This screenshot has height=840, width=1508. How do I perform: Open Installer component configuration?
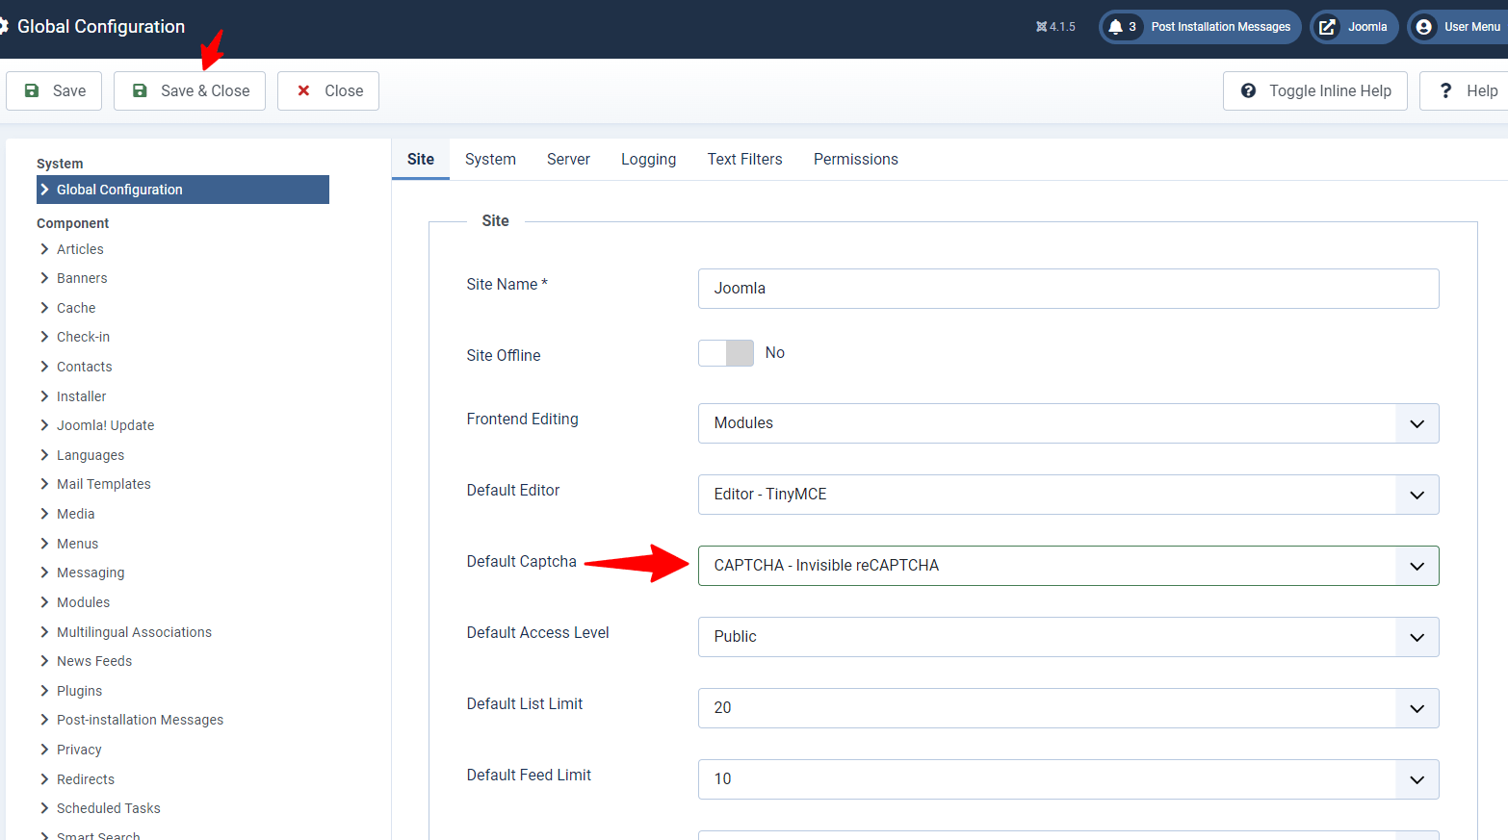[81, 396]
